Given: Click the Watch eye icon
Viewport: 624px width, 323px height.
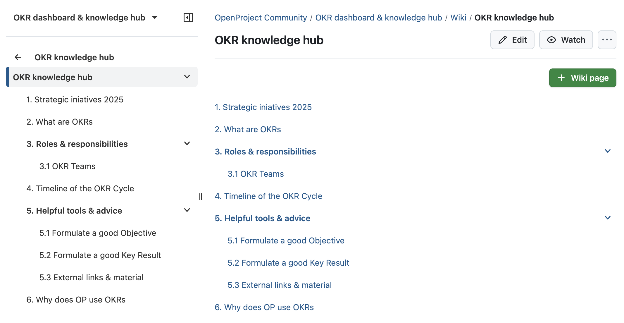Looking at the screenshot, I should pyautogui.click(x=552, y=39).
